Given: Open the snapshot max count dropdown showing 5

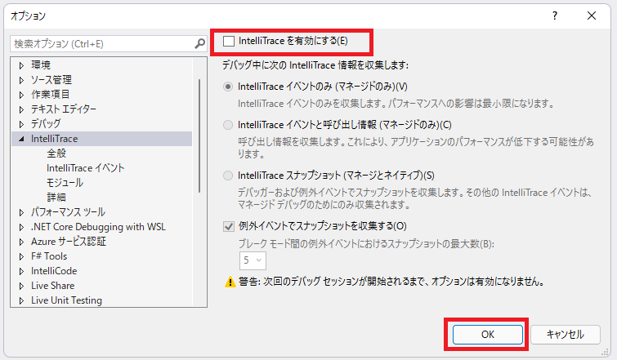Looking at the screenshot, I should point(253,260).
